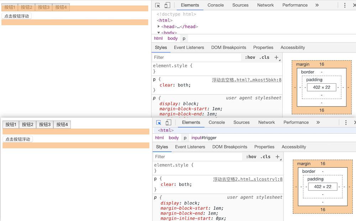Click 按钮3 in the top page preview
The height and width of the screenshot is (221, 356).
click(x=43, y=7)
